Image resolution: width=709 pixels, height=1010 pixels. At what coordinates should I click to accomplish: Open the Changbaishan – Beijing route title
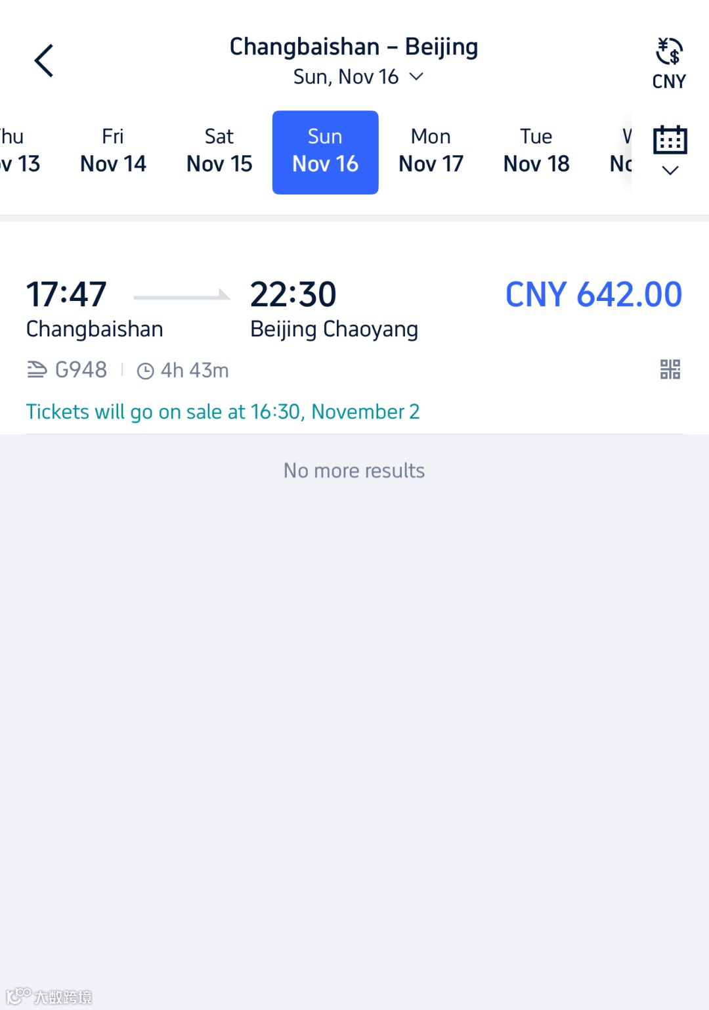click(354, 47)
